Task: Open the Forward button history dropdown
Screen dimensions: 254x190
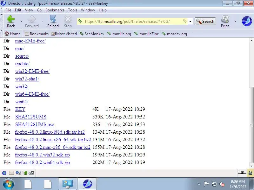Action: point(43,21)
